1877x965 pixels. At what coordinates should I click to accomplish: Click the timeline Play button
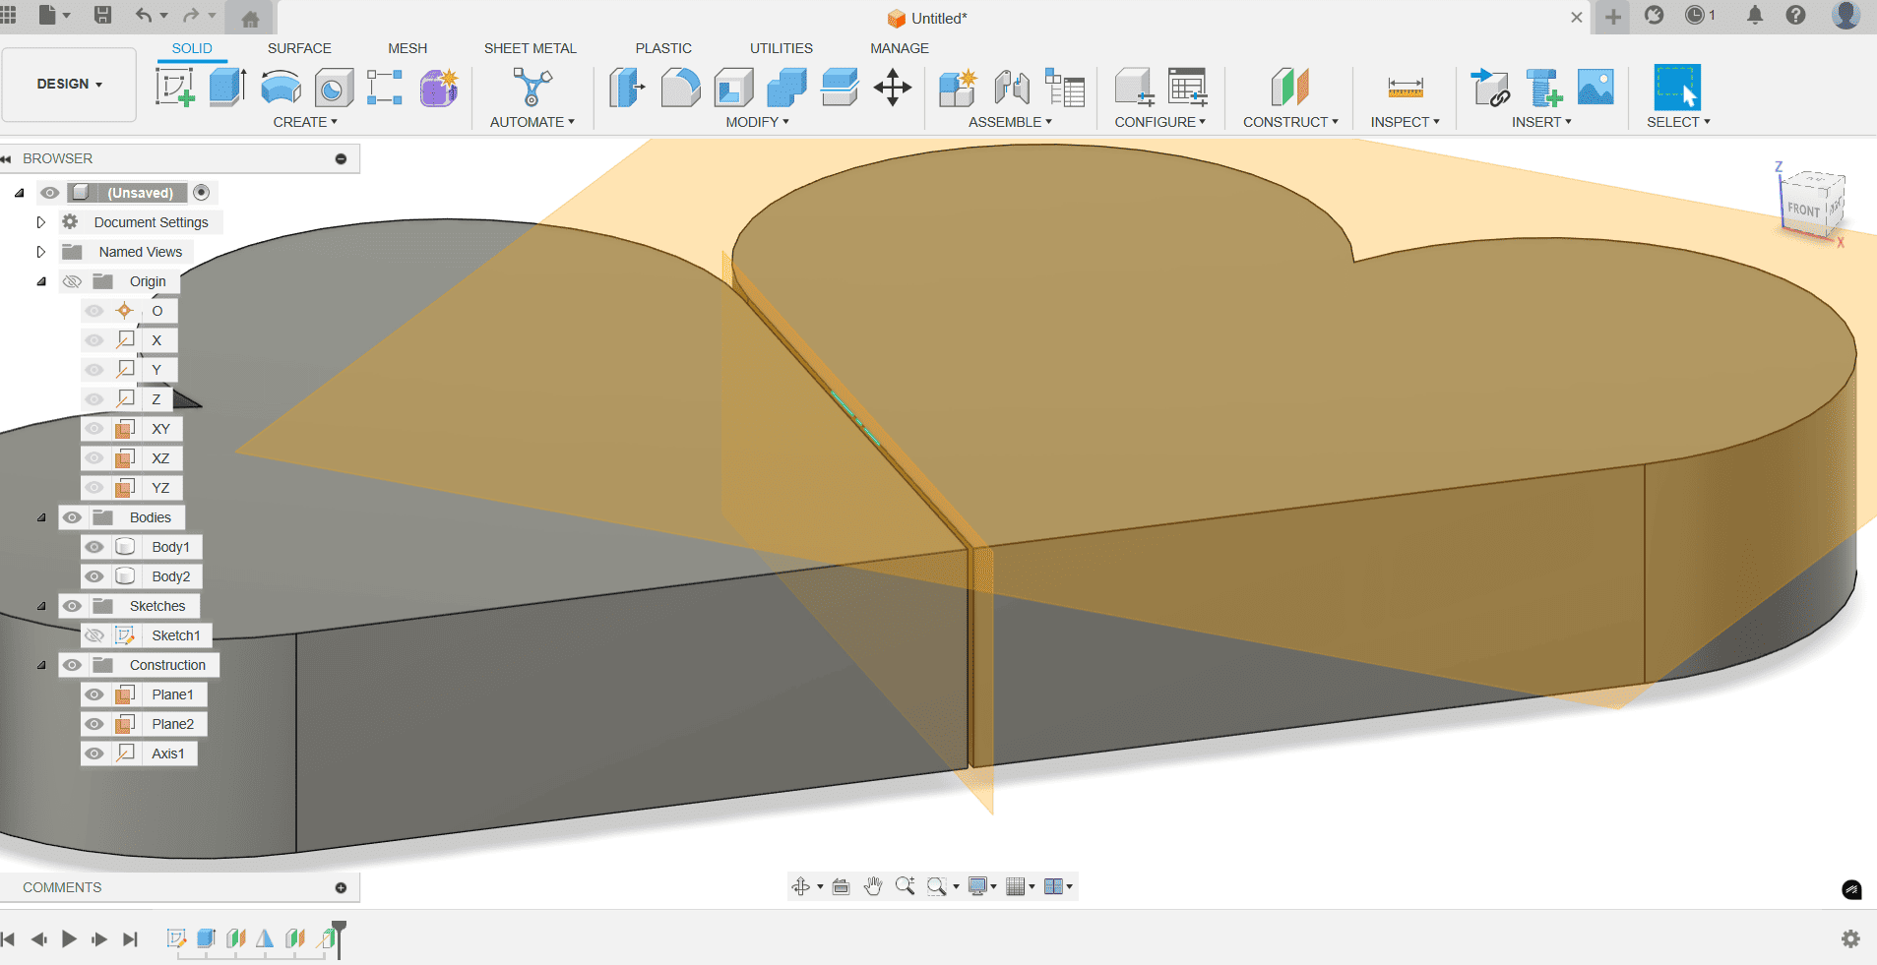(69, 939)
